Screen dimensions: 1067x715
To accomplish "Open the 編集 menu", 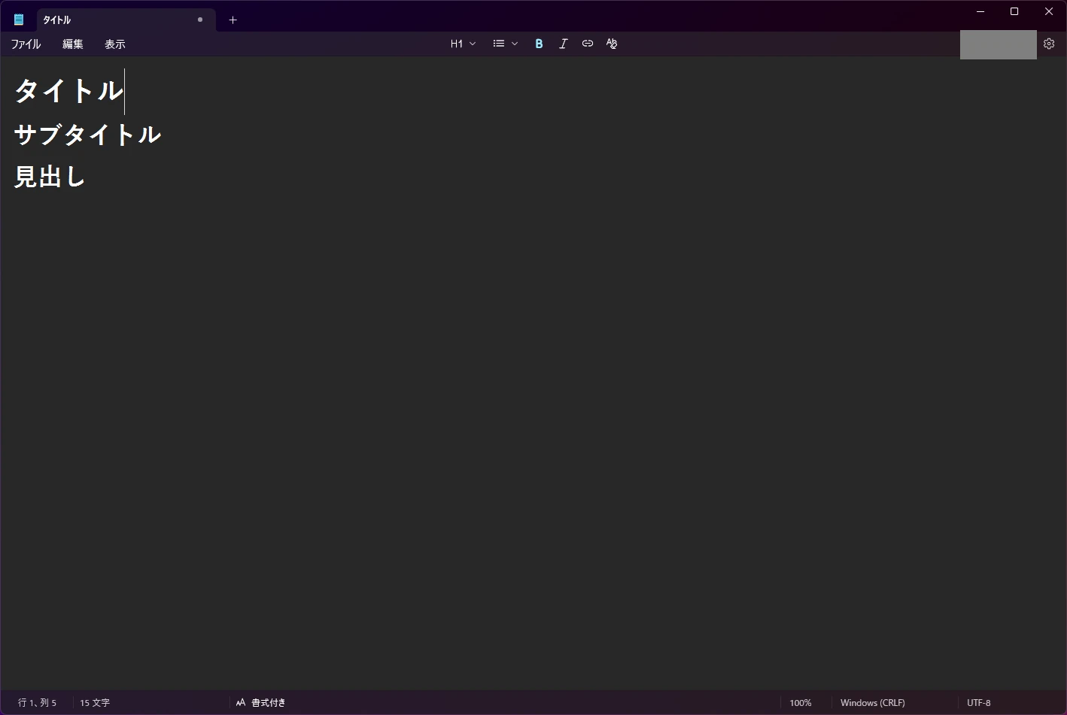I will [x=72, y=44].
